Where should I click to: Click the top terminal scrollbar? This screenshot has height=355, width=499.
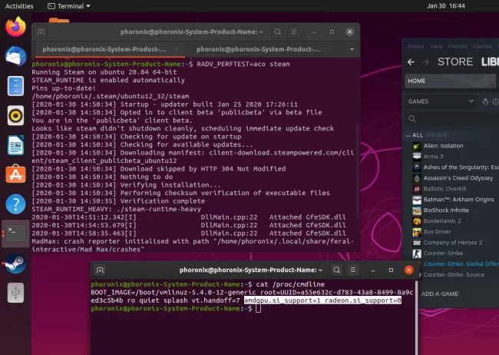(358, 171)
